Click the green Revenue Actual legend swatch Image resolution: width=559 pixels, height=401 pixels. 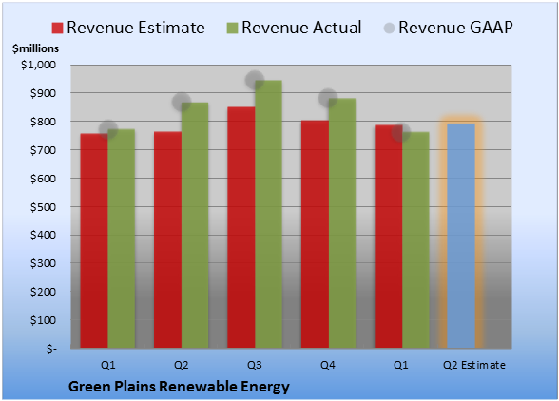pyautogui.click(x=232, y=29)
